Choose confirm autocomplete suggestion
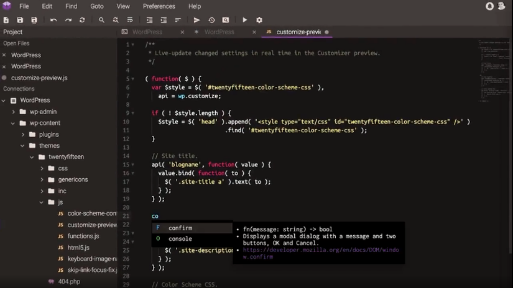Image resolution: width=513 pixels, height=288 pixels. tap(192, 228)
